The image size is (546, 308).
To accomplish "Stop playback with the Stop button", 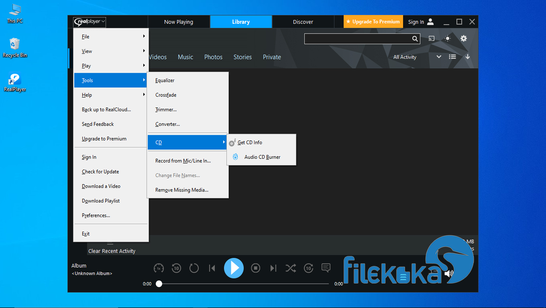I will [256, 268].
